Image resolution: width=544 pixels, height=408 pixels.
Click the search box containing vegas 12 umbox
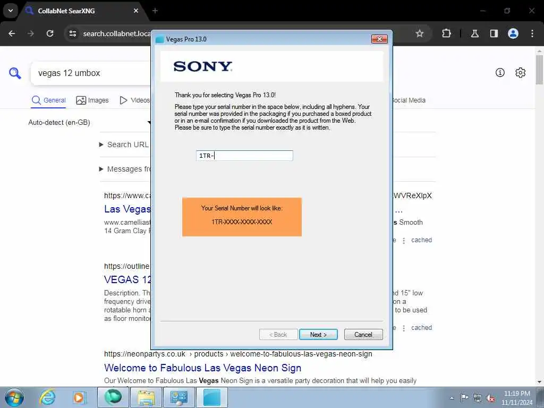pyautogui.click(x=91, y=73)
